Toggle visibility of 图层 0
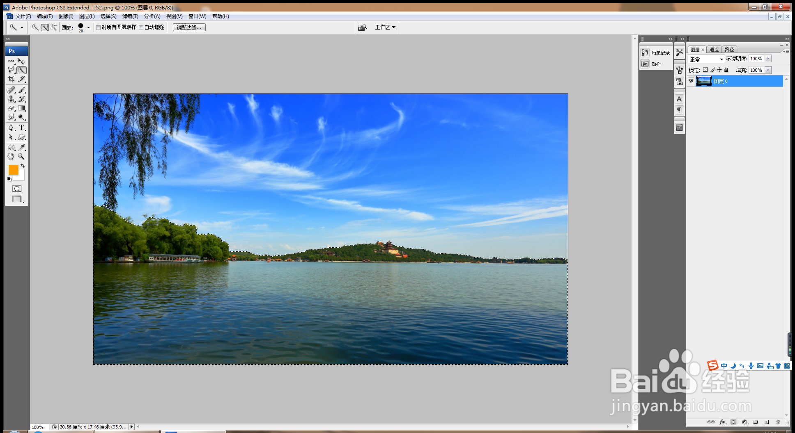 pyautogui.click(x=691, y=81)
